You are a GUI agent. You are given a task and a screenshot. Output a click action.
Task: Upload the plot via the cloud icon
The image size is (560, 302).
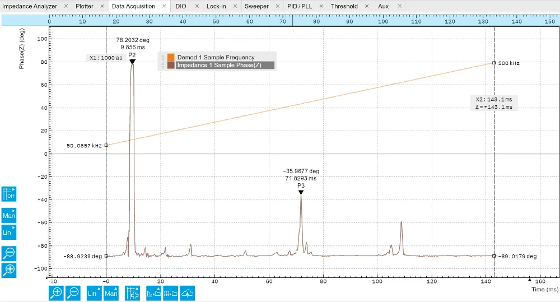tap(188, 293)
